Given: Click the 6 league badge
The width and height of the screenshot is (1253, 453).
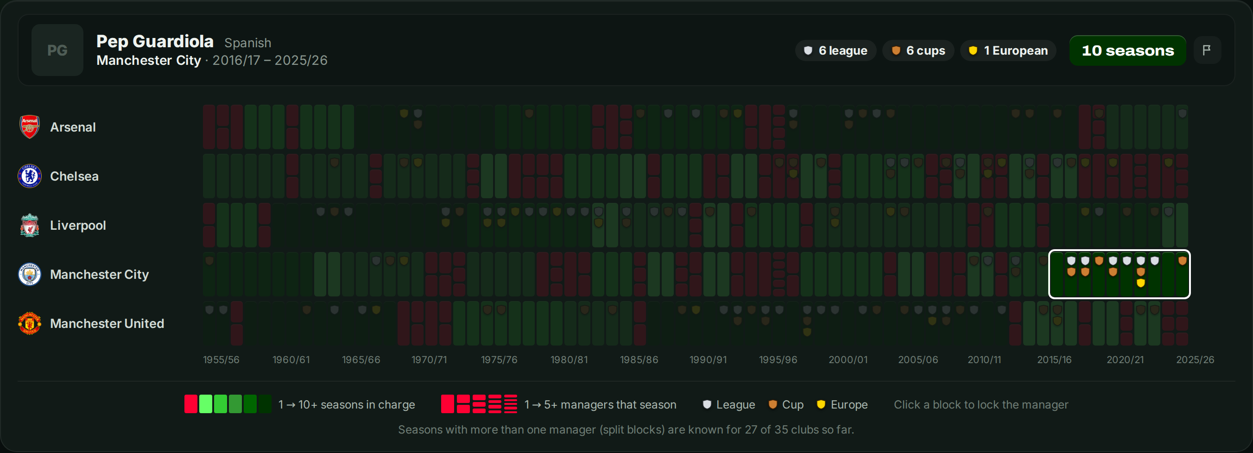Looking at the screenshot, I should [835, 50].
